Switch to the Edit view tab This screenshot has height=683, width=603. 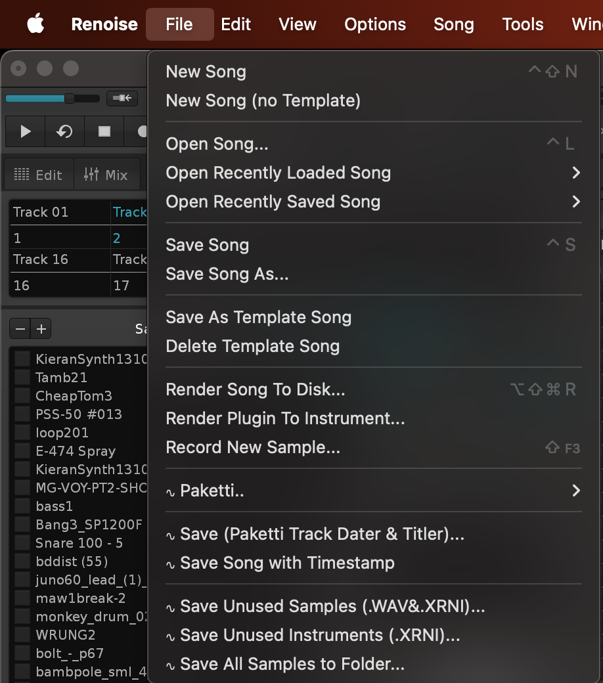39,175
